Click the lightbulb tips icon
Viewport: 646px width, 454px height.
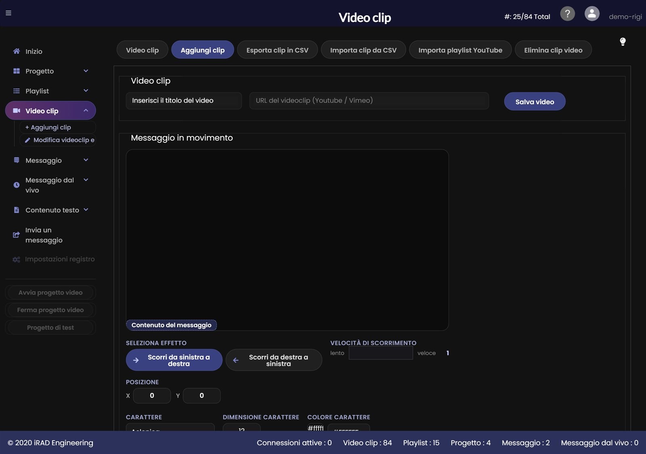point(623,42)
